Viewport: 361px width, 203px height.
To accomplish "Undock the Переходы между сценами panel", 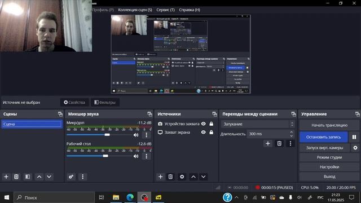I will pyautogui.click(x=293, y=114).
